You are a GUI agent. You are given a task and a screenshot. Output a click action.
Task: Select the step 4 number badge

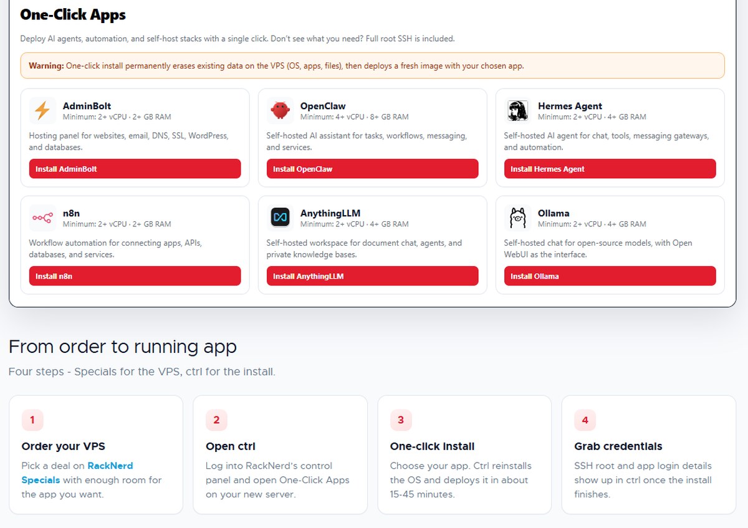pyautogui.click(x=585, y=420)
